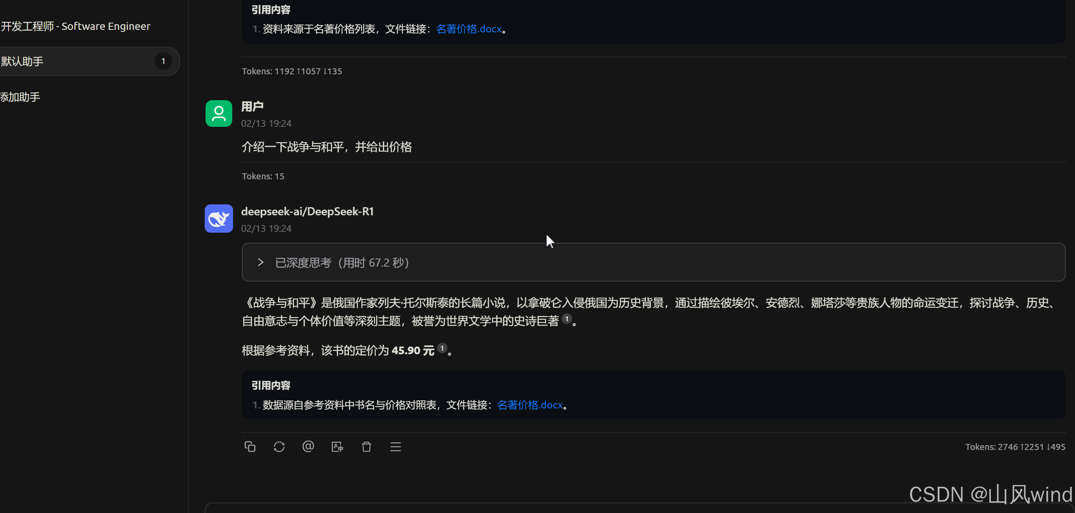Image resolution: width=1075 pixels, height=513 pixels.
Task: Click the deepseek-ai/DeepSeek-R1 model name
Action: 307,212
